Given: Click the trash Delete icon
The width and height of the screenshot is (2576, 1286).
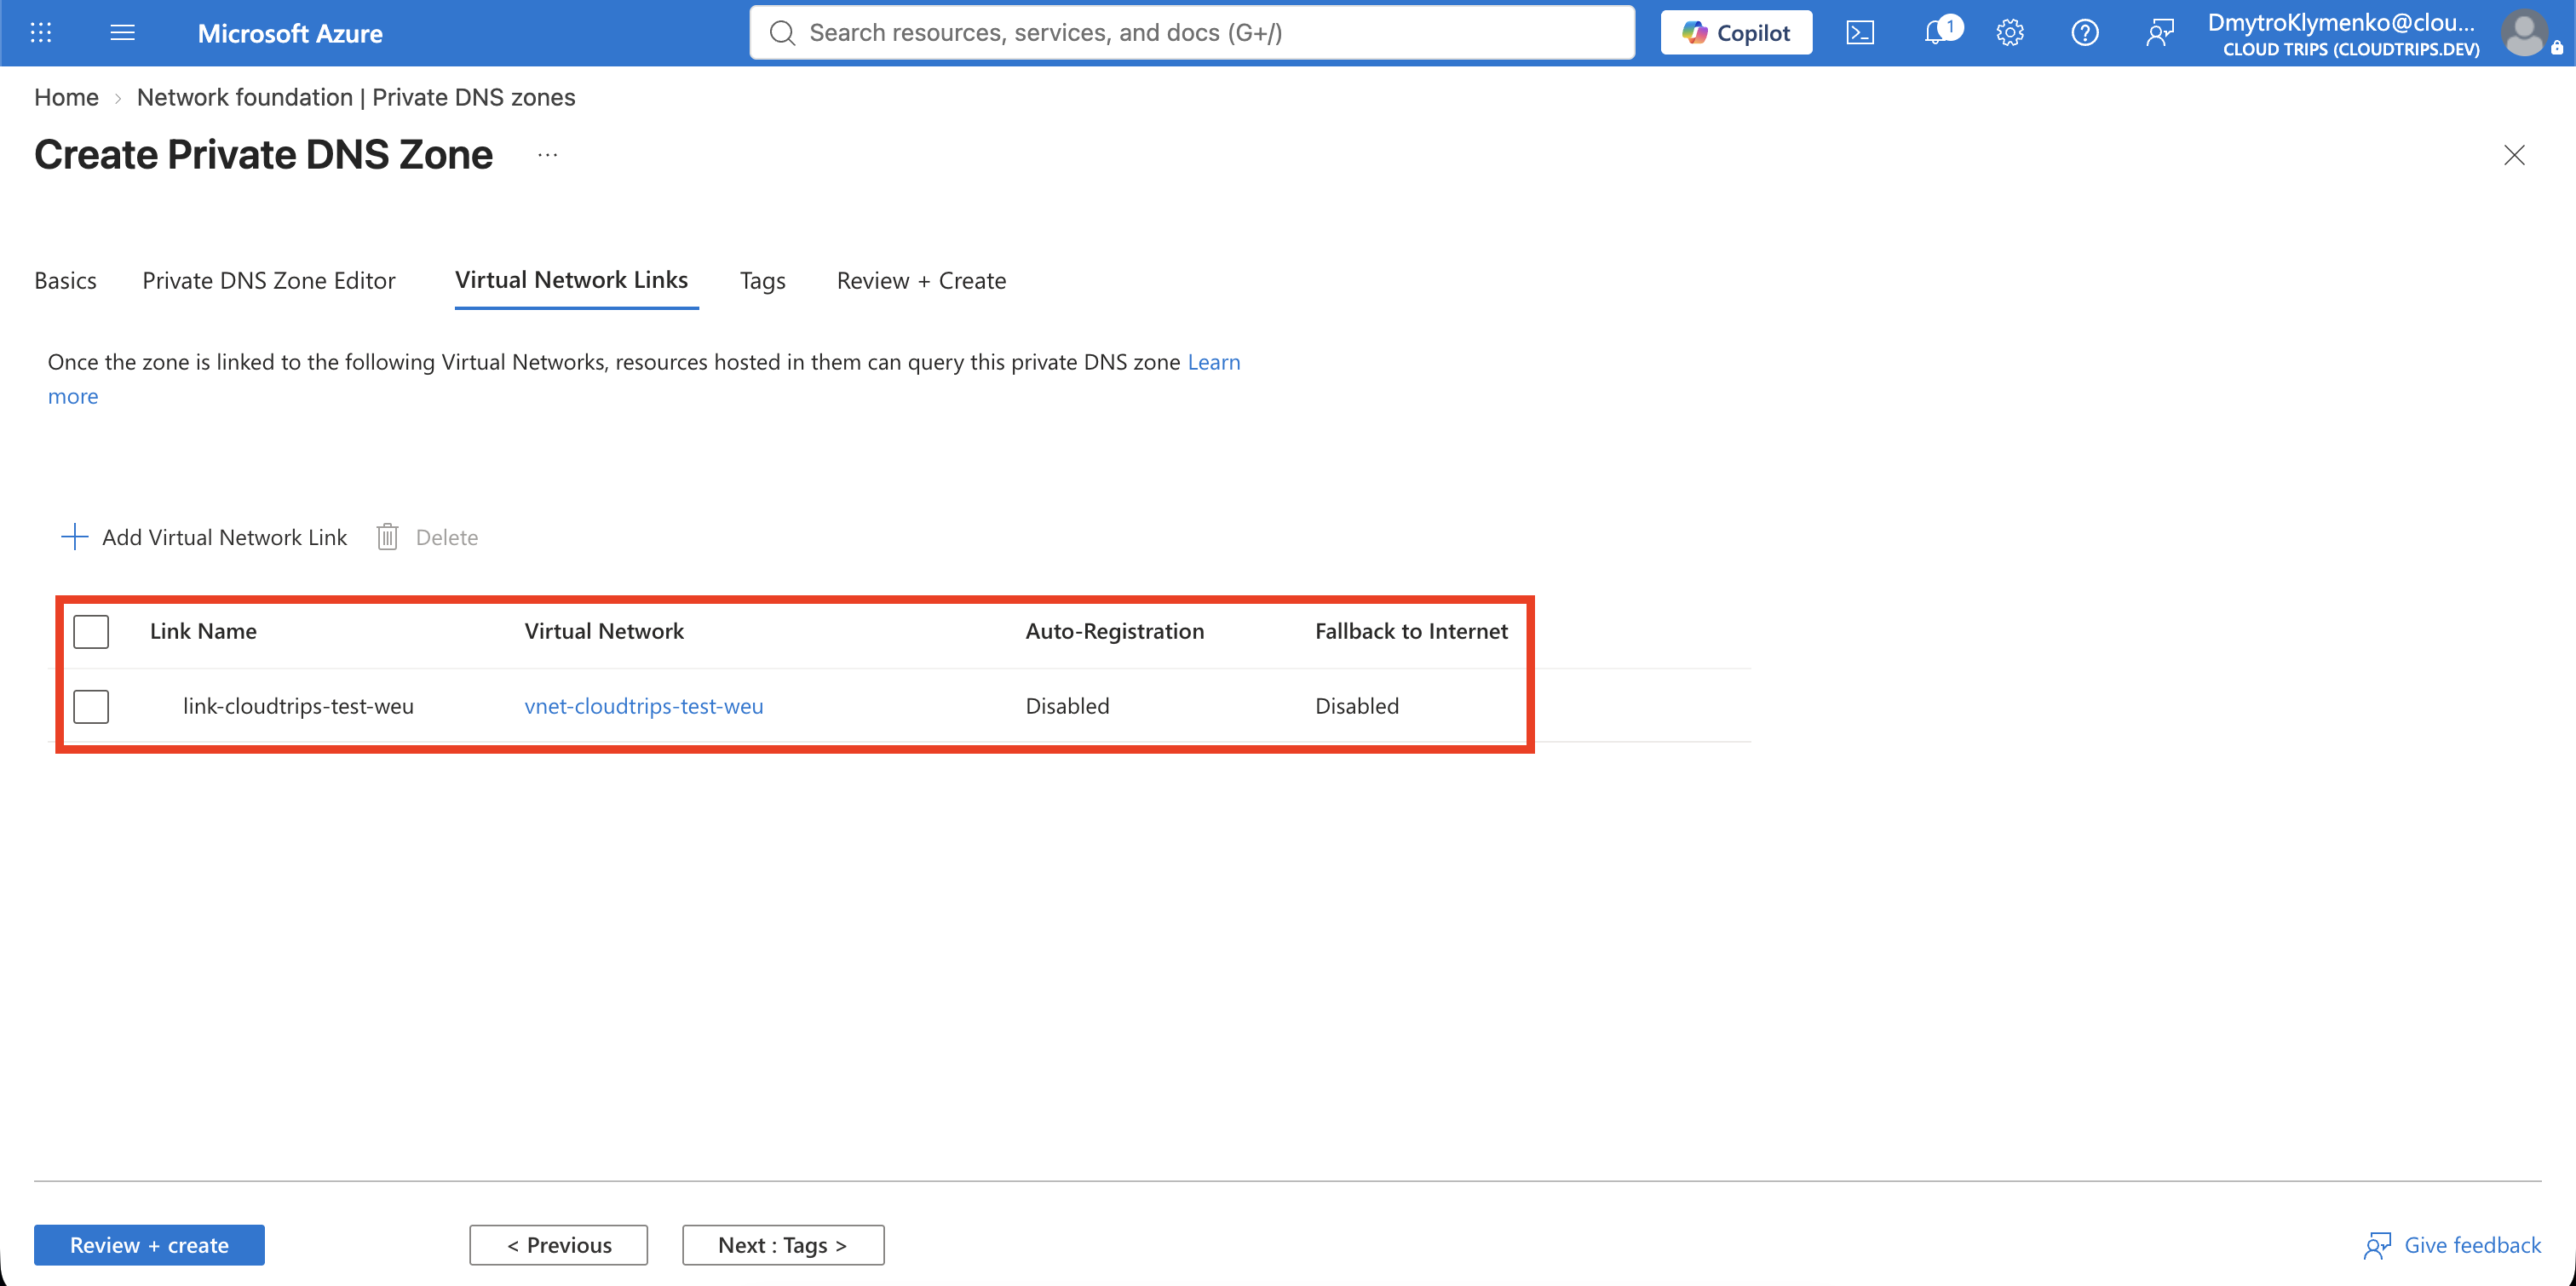Looking at the screenshot, I should pos(387,537).
